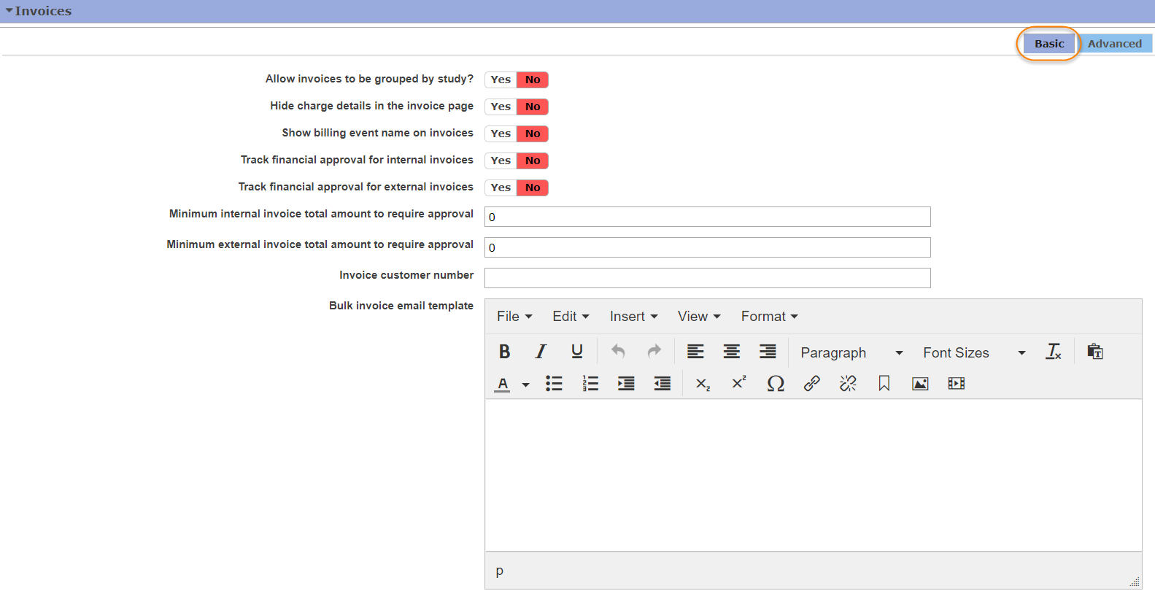Click the clear formatting icon
The width and height of the screenshot is (1155, 591).
tap(1054, 352)
